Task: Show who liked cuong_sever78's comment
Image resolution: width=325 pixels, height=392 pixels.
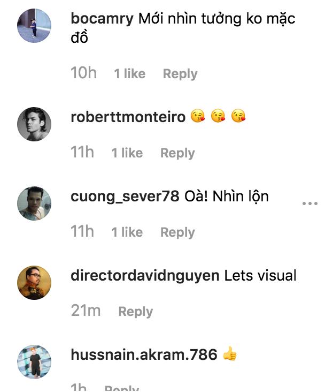Action: pyautogui.click(x=127, y=232)
